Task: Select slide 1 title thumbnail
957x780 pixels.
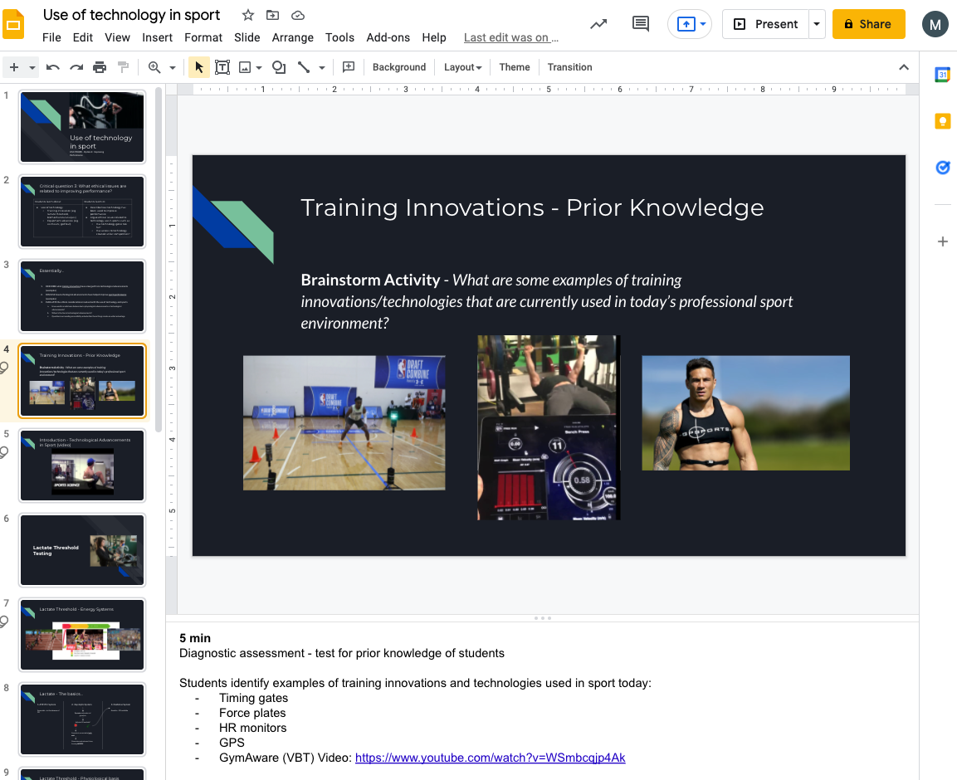Action: 82,127
